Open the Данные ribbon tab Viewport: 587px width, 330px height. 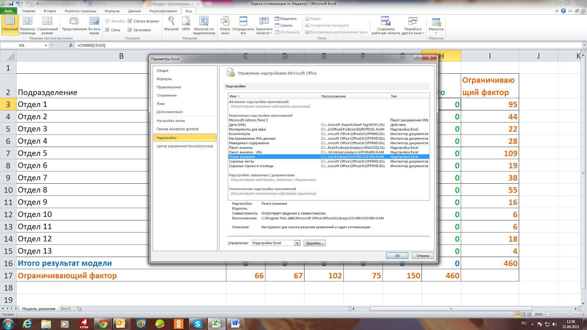pyautogui.click(x=134, y=11)
